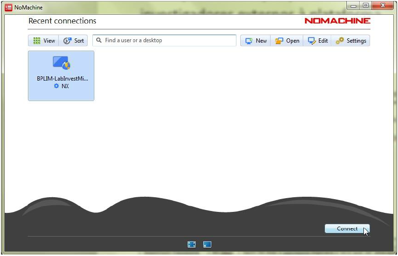The height and width of the screenshot is (256, 398).
Task: Switch to fullscreen using bottom icon
Action: (x=191, y=245)
